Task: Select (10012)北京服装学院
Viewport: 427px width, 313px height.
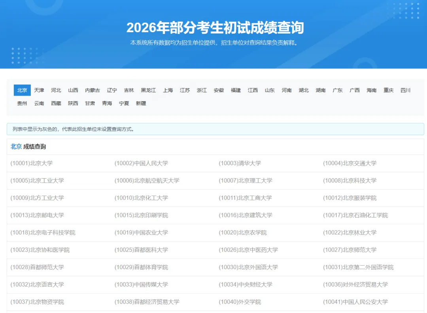Action: point(350,198)
